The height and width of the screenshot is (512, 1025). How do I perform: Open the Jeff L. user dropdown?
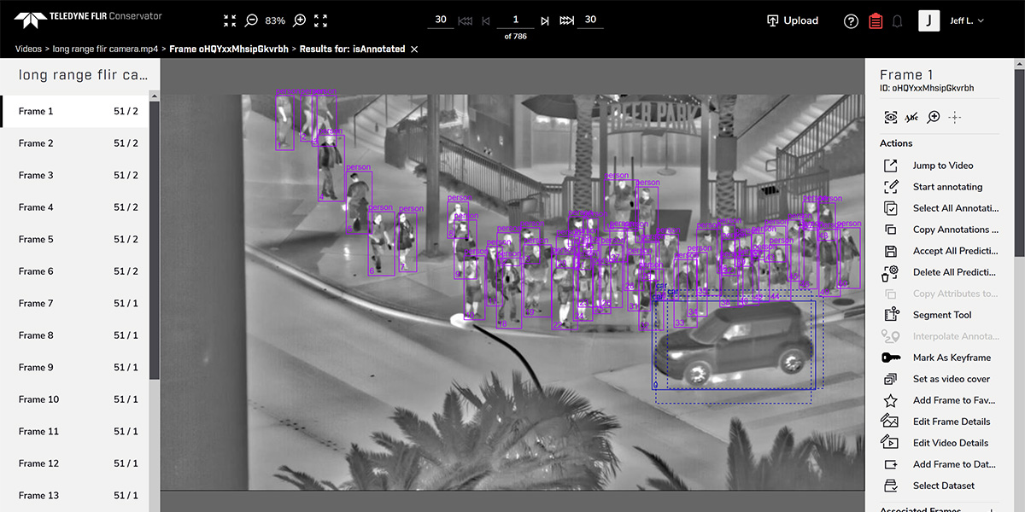pyautogui.click(x=967, y=20)
